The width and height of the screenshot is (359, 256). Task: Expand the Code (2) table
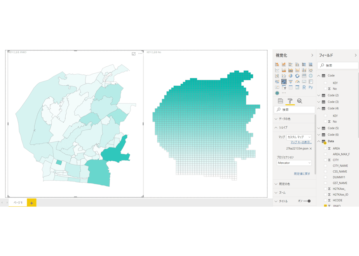point(319,95)
